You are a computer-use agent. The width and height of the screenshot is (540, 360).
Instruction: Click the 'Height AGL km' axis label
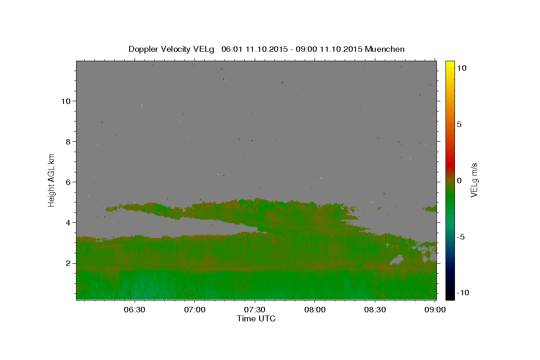tap(51, 180)
